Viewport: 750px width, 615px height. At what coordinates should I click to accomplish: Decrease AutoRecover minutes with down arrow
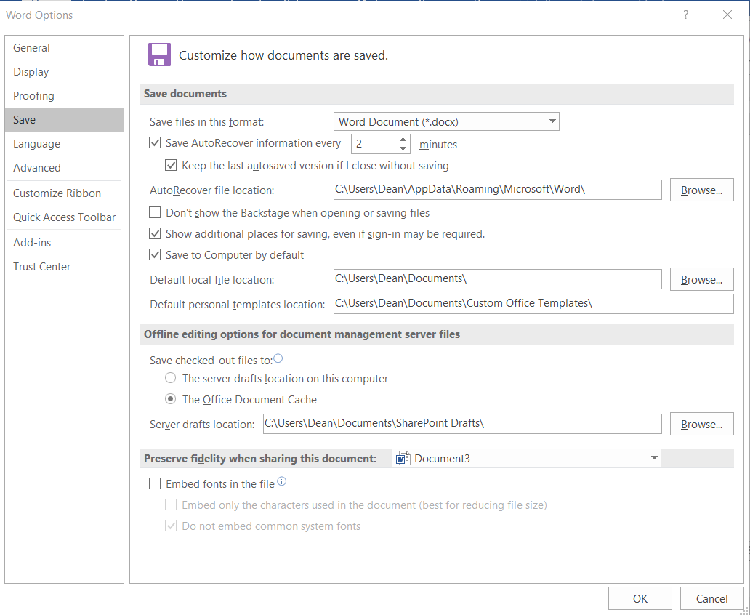point(403,149)
